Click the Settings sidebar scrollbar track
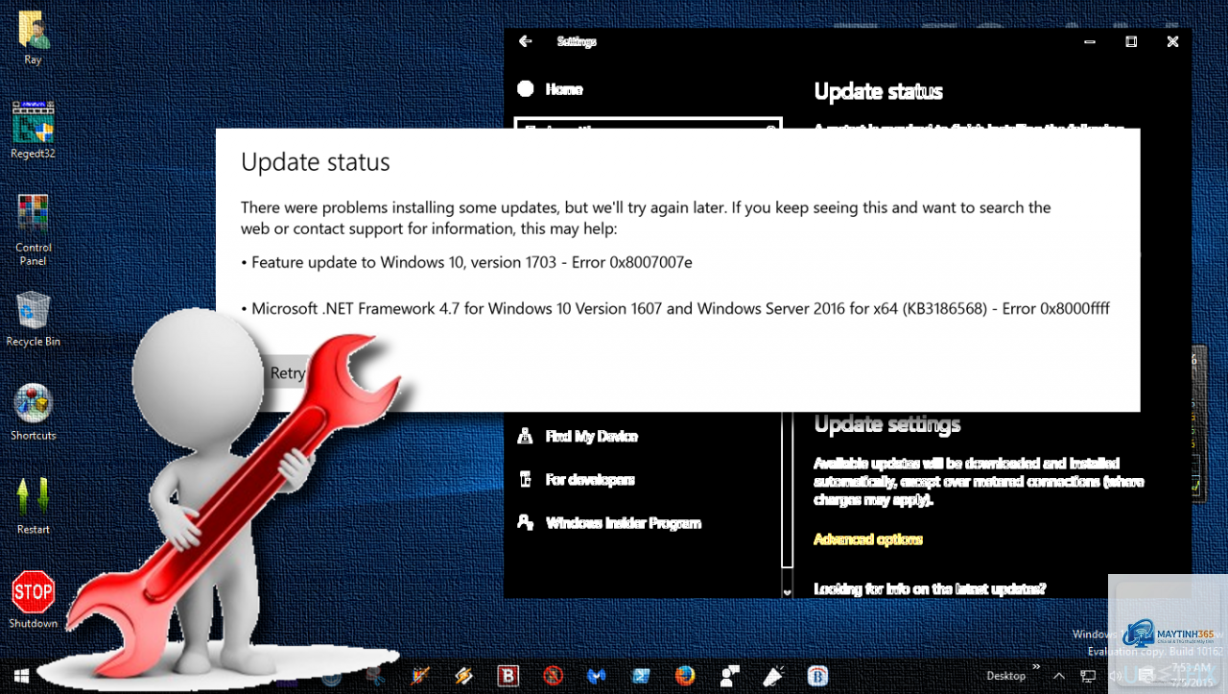This screenshot has height=694, width=1228. (x=788, y=490)
